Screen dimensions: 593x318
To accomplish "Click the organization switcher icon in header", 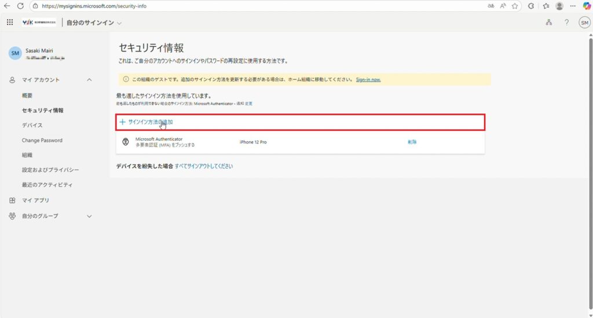I will click(549, 23).
